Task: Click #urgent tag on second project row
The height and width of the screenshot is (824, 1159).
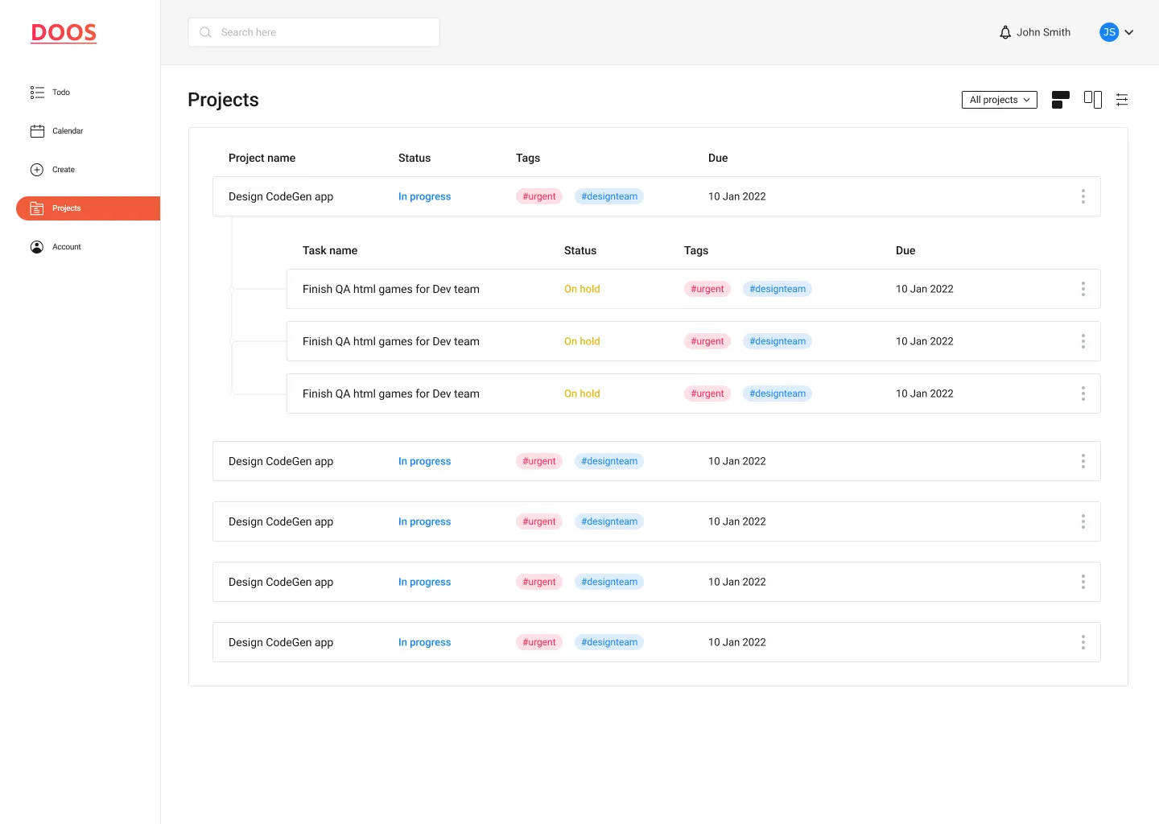Action: point(539,461)
